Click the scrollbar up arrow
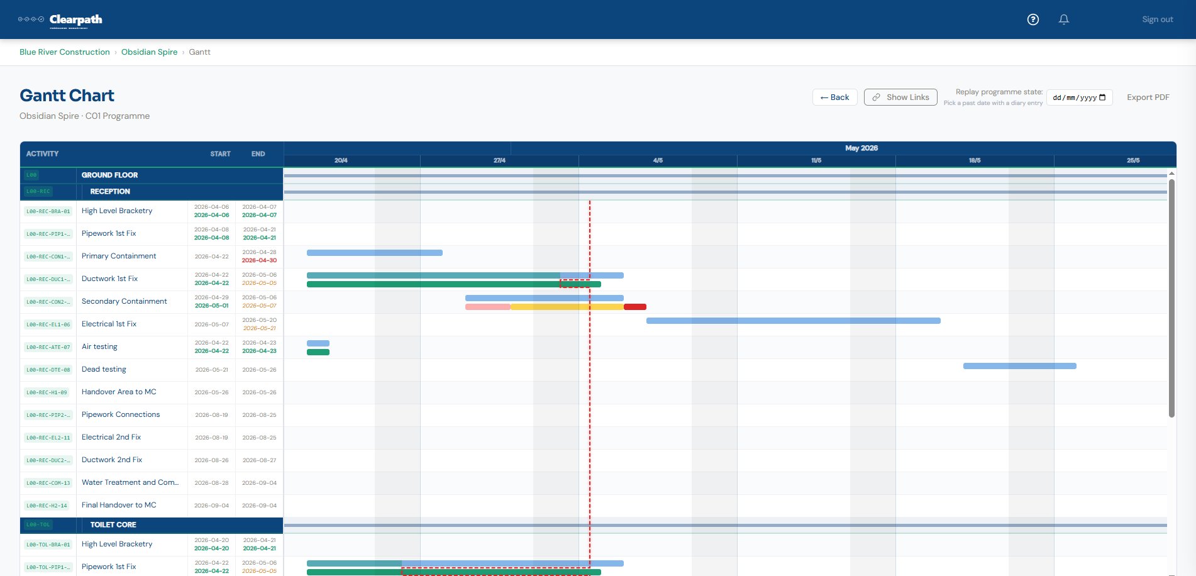1196x576 pixels. (1171, 174)
